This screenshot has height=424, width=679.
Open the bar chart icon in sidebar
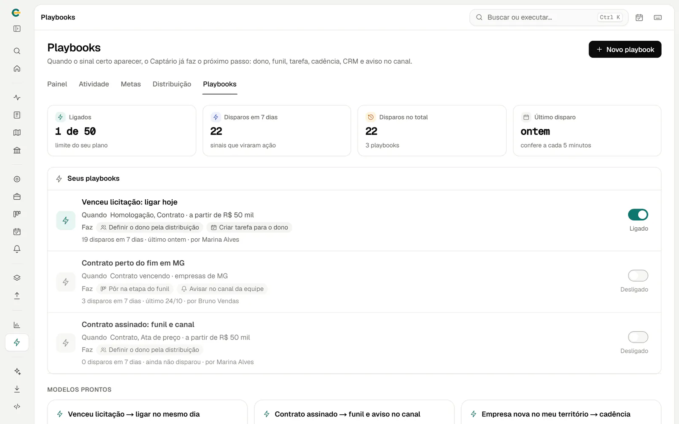(17, 325)
